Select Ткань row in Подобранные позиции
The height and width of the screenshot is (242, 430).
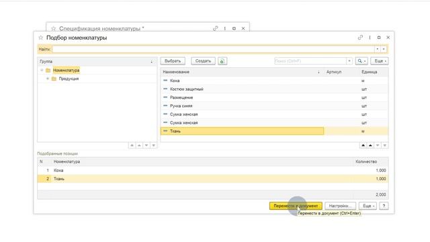click(x=213, y=179)
